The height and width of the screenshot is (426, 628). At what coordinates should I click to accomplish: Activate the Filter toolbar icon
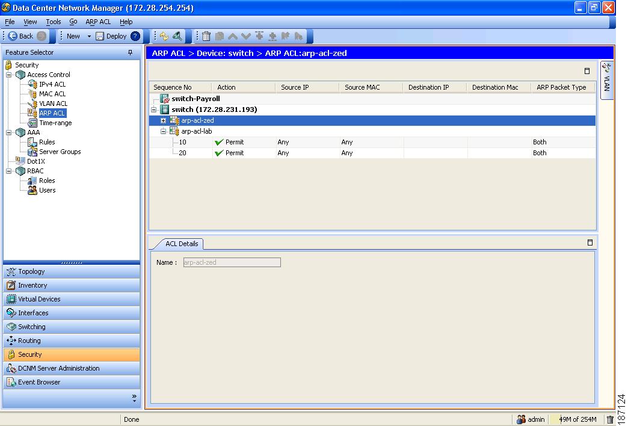176,36
